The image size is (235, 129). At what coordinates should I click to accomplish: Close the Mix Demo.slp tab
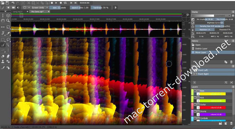click(x=49, y=11)
